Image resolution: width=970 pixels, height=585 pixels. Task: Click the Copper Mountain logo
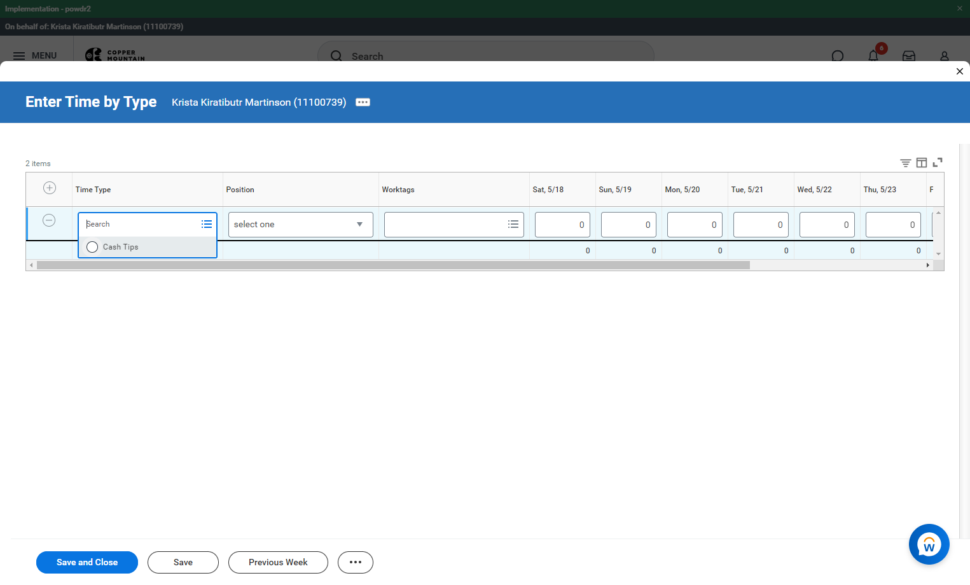(x=115, y=55)
